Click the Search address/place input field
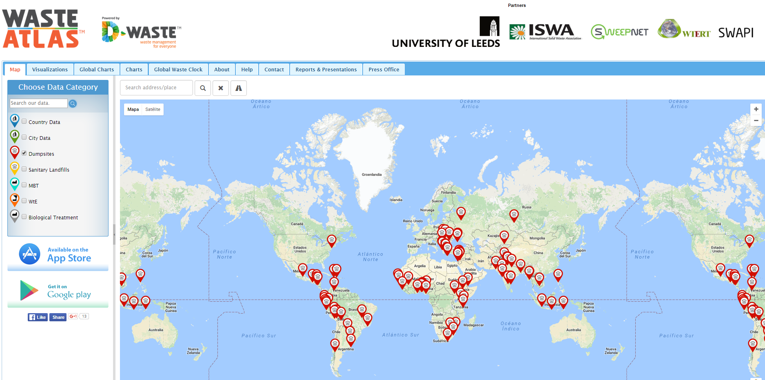 [x=156, y=88]
